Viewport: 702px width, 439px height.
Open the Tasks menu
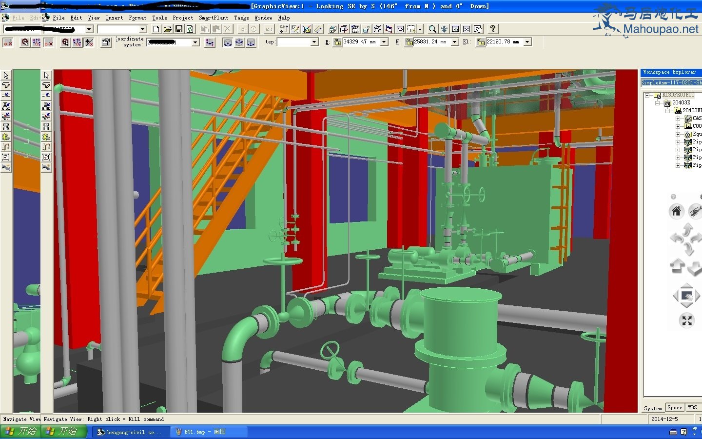tap(241, 18)
